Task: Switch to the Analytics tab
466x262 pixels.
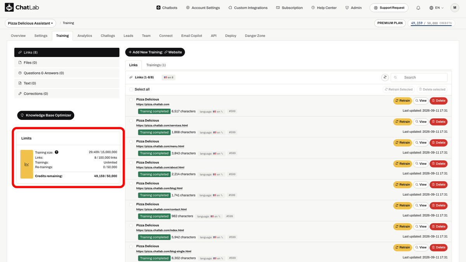Action: pos(85,36)
